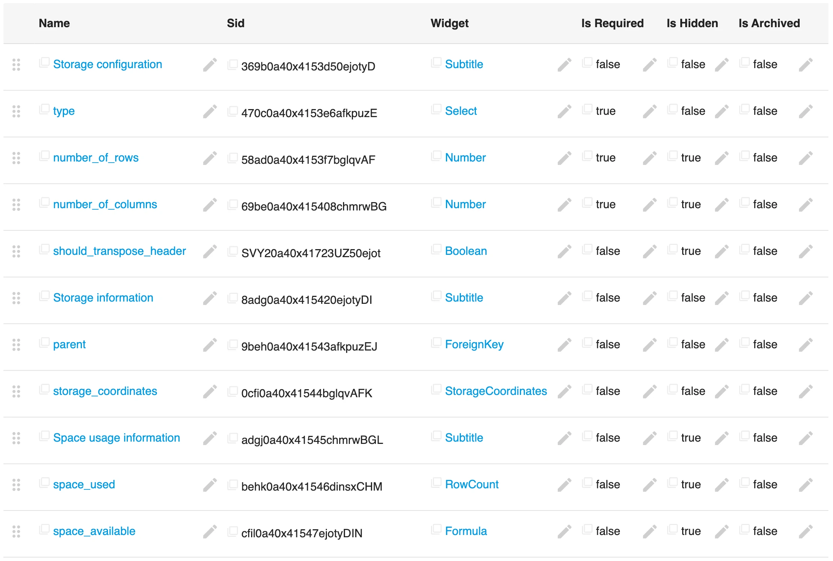Image resolution: width=833 pixels, height=561 pixels.
Task: Edit widget pencil for number_of_rows
Action: [564, 158]
